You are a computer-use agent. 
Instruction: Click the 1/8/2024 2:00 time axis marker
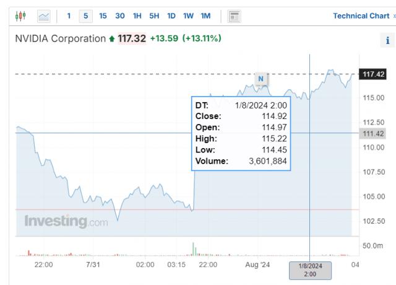point(310,270)
